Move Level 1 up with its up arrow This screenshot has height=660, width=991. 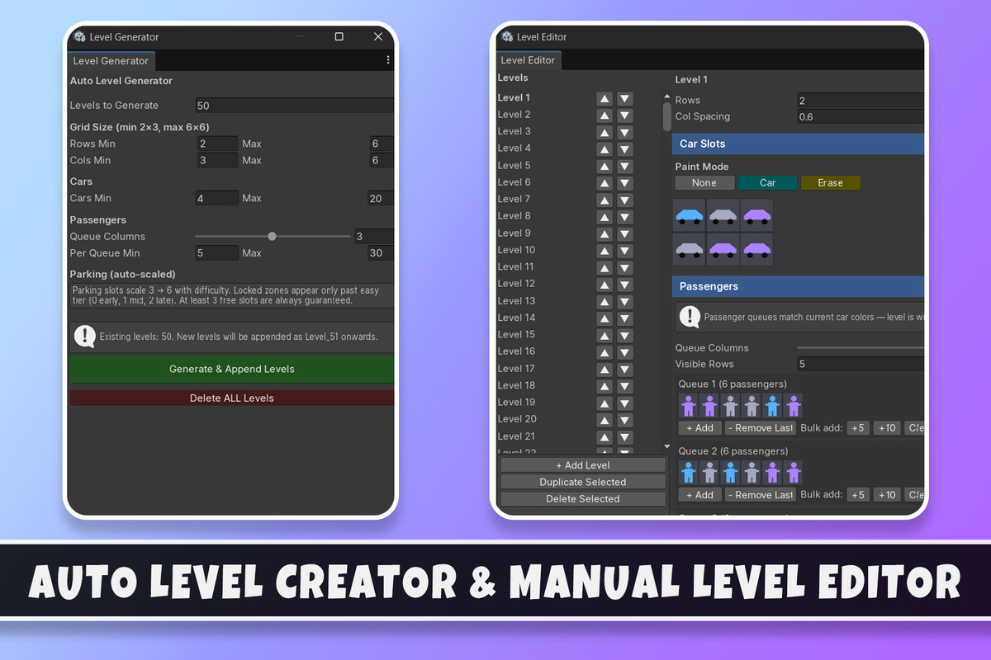pos(605,98)
